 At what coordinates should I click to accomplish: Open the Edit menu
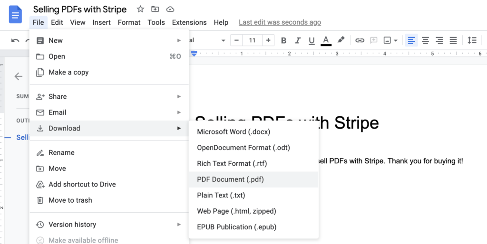57,22
